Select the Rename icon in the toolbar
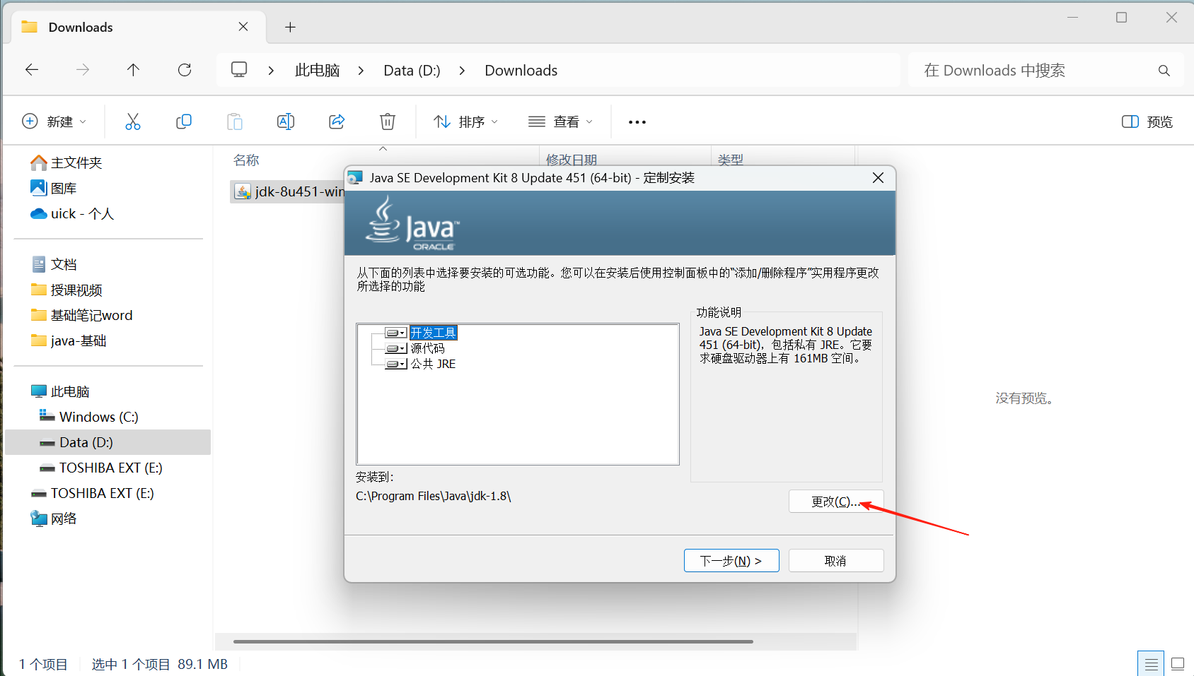The height and width of the screenshot is (676, 1194). coord(286,121)
